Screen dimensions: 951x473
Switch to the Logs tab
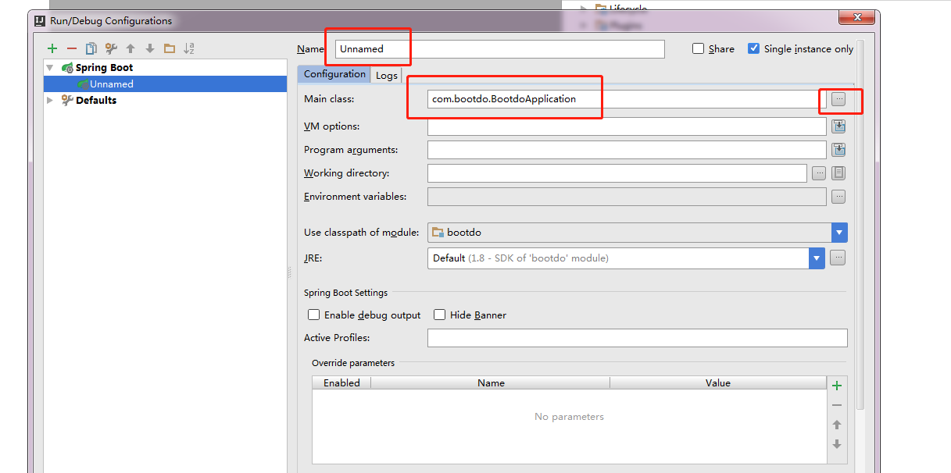coord(387,75)
